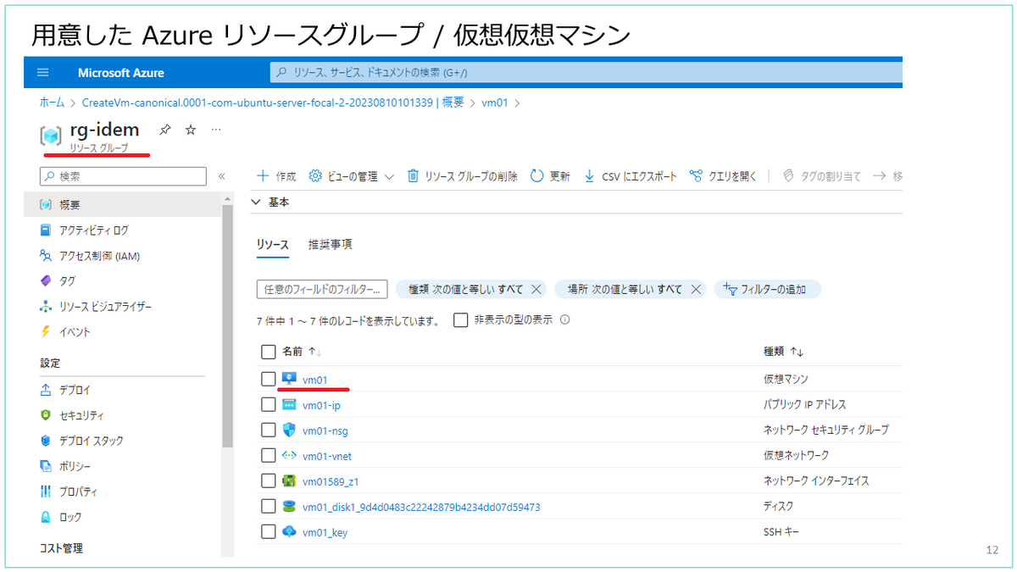Open info icon next to 非表示の型の表示

564,320
